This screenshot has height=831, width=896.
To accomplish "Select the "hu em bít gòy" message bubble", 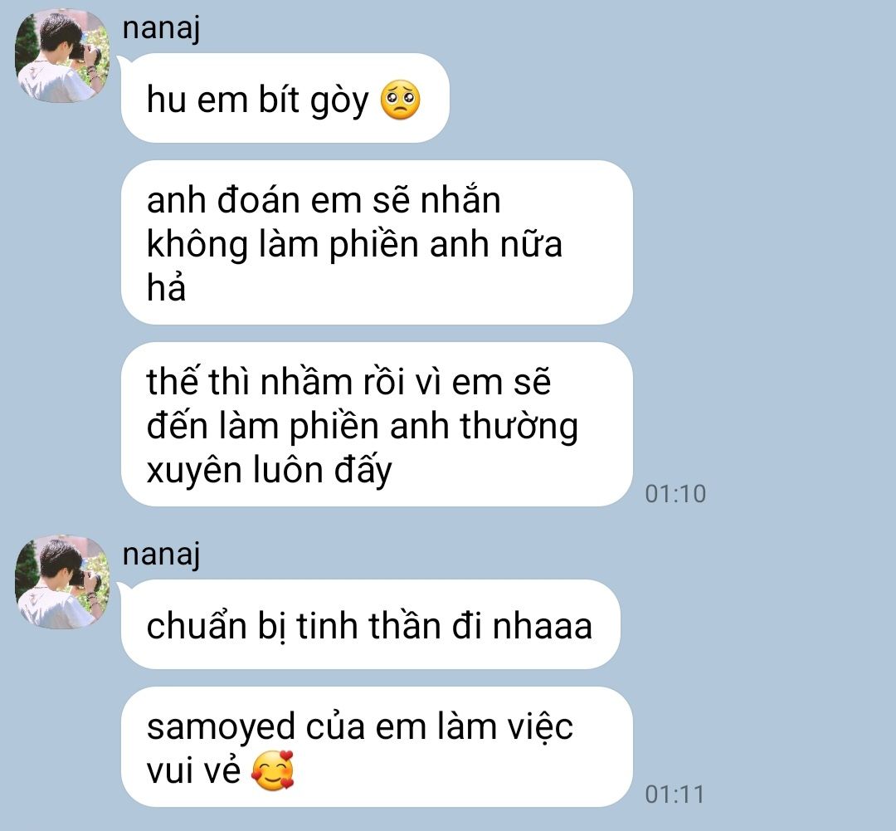I will [285, 98].
